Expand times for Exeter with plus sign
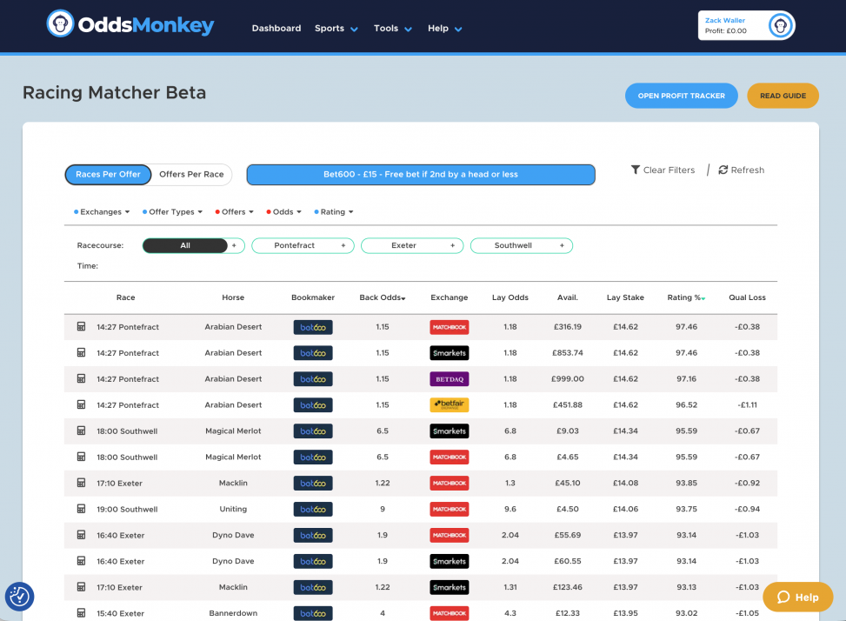 (453, 245)
